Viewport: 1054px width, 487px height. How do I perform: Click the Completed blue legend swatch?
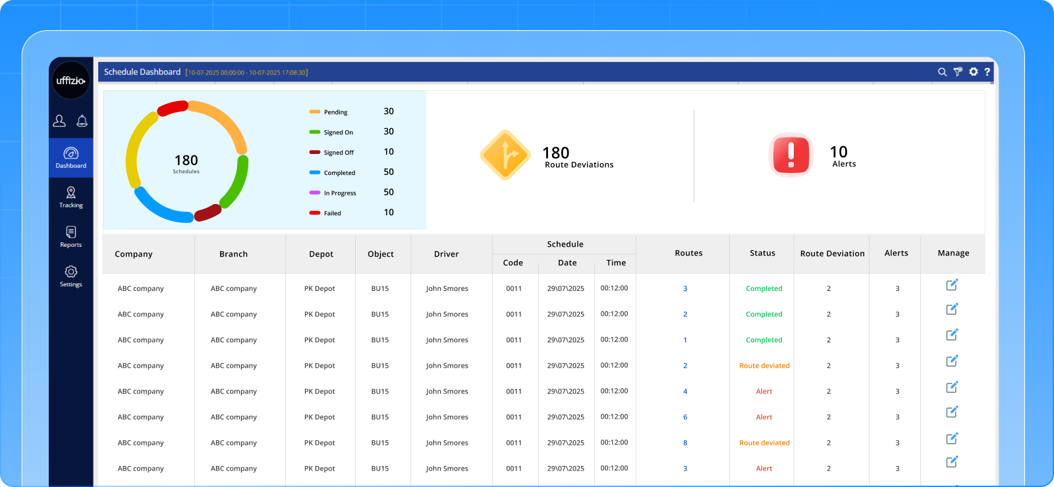pyautogui.click(x=315, y=172)
